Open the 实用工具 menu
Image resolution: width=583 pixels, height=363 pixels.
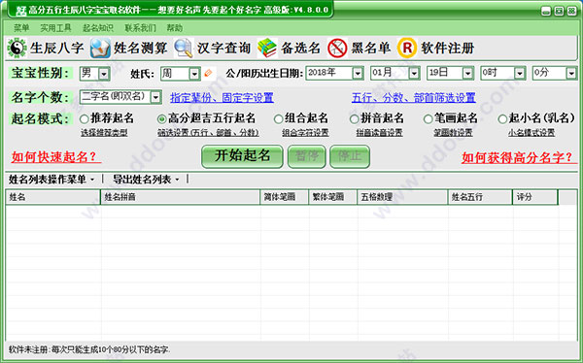(x=55, y=28)
